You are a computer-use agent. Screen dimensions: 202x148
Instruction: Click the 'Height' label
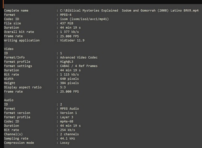(x=10, y=83)
